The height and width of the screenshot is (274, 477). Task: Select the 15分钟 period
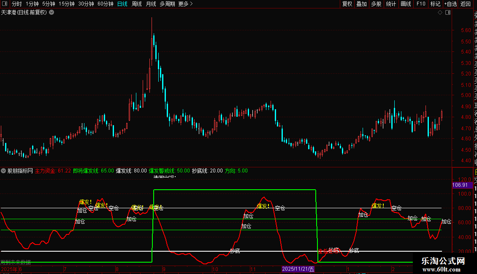67,4
